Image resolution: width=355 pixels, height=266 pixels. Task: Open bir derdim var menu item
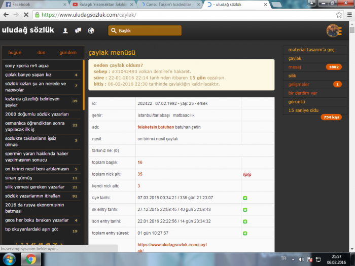point(303,93)
